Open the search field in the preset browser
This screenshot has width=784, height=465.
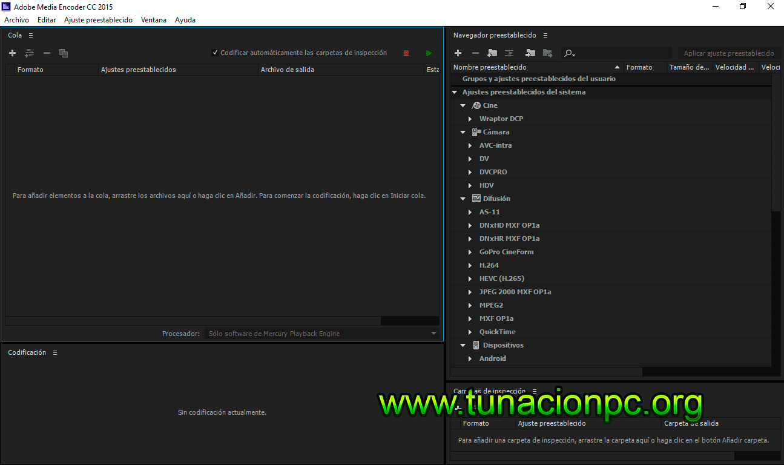click(568, 53)
